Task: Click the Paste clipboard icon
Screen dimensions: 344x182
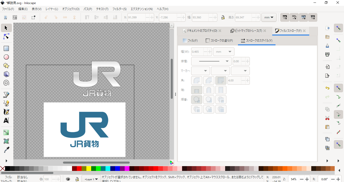Action: click(x=327, y=127)
